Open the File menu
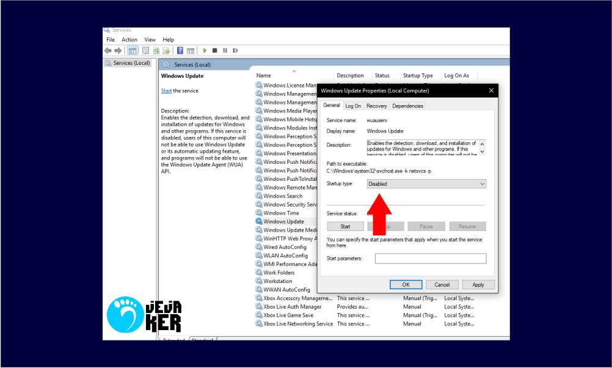The width and height of the screenshot is (612, 368). click(111, 40)
